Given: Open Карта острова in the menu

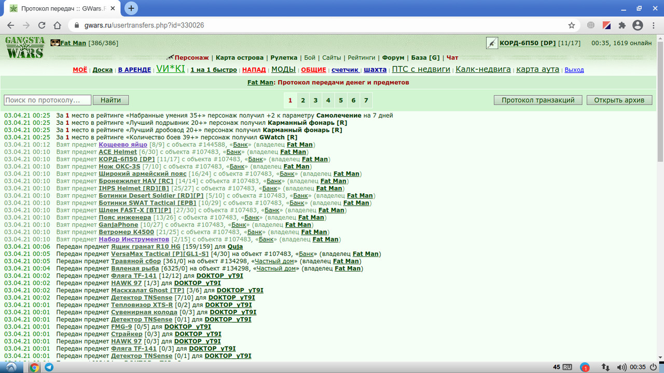Looking at the screenshot, I should tap(240, 58).
